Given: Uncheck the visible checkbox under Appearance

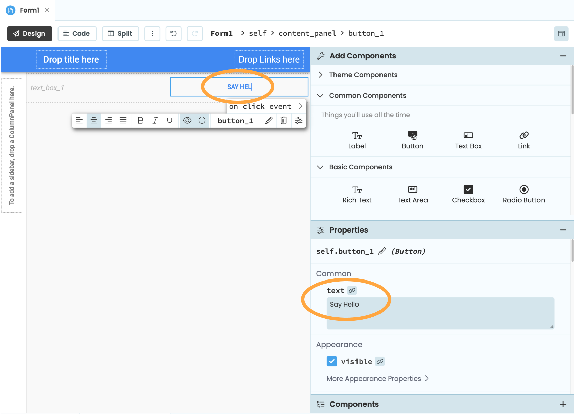Looking at the screenshot, I should [332, 361].
